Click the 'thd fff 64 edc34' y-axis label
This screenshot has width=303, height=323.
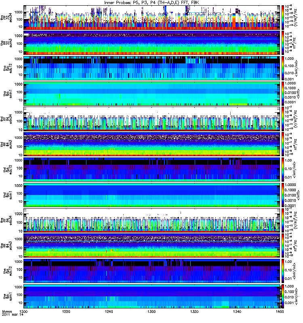(x=6, y=119)
